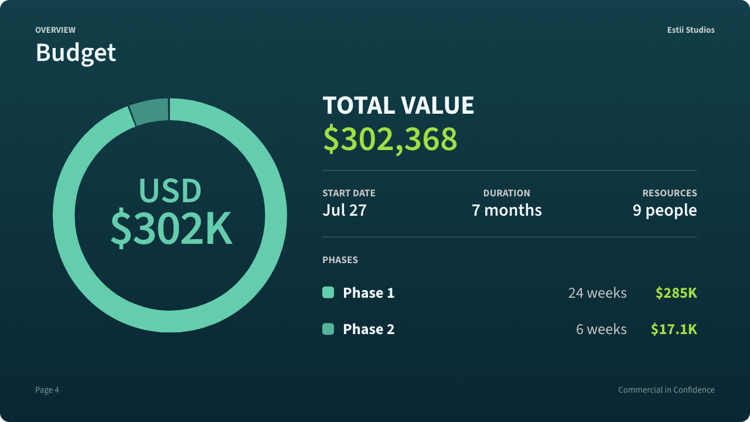
Task: Click the 24 weeks duration text
Action: pyautogui.click(x=598, y=292)
